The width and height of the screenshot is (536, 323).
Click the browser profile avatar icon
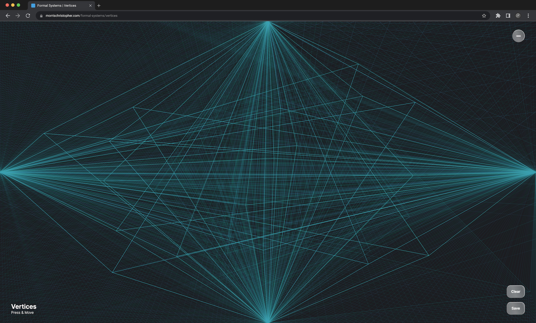[x=519, y=16]
